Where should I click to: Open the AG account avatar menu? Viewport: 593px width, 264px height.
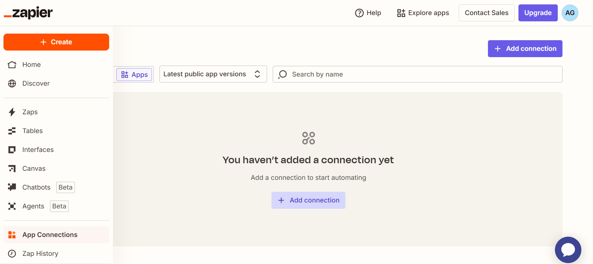pyautogui.click(x=570, y=13)
